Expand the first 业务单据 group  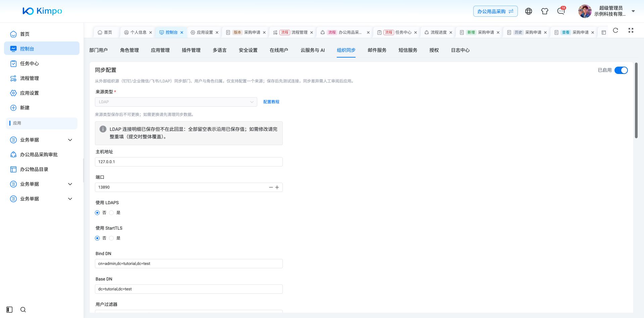click(x=42, y=140)
